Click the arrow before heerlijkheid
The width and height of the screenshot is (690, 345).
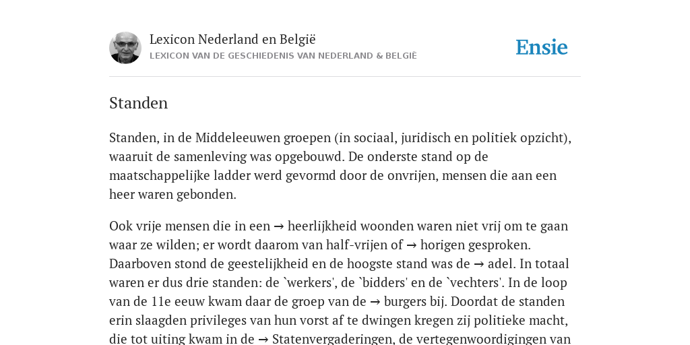(278, 226)
